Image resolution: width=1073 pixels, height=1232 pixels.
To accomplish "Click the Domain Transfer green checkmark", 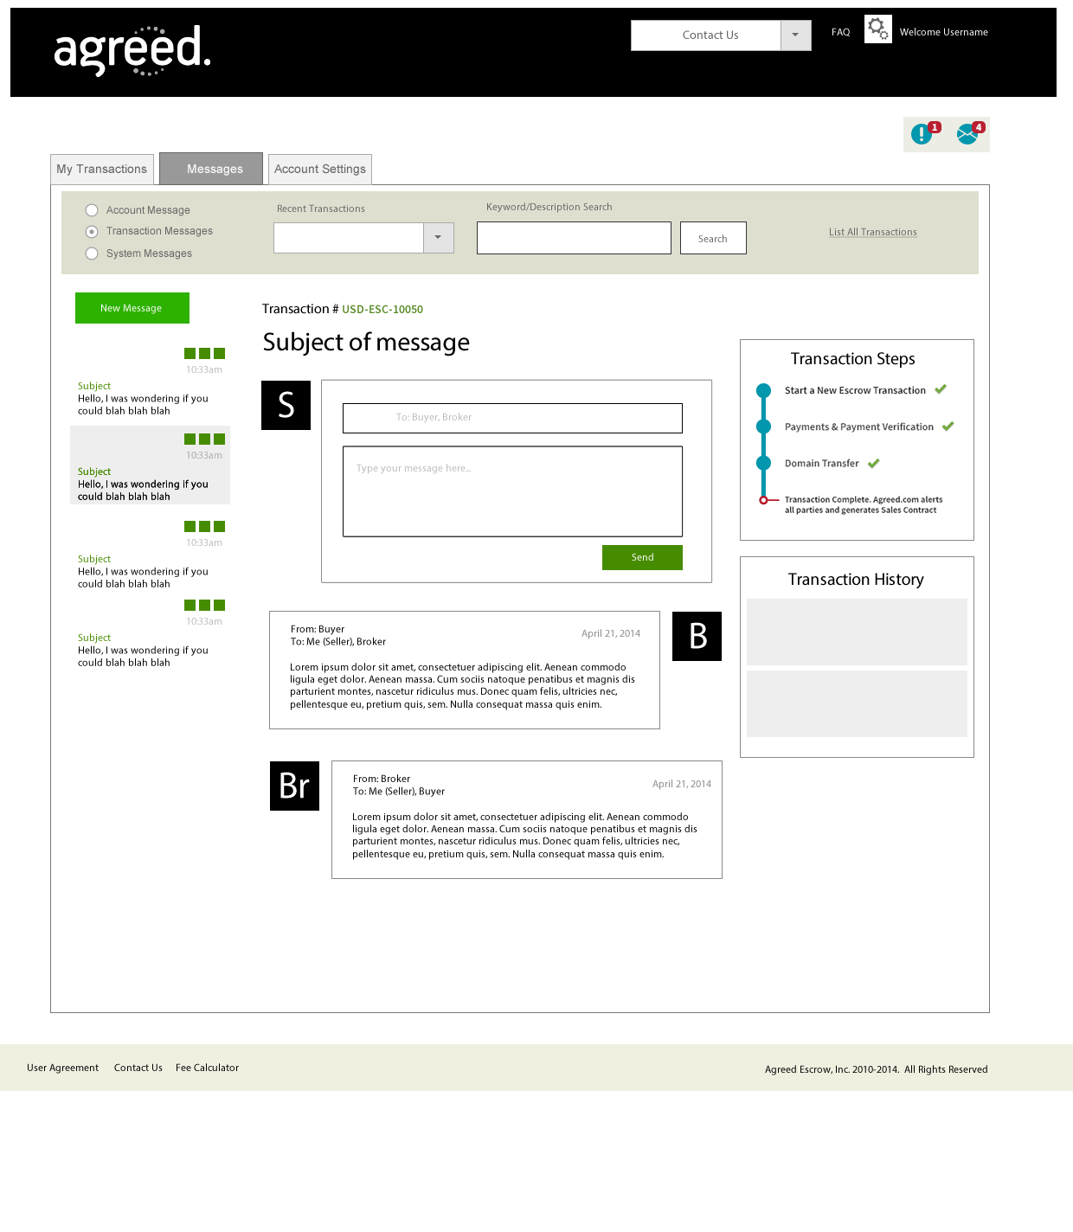I will coord(873,464).
